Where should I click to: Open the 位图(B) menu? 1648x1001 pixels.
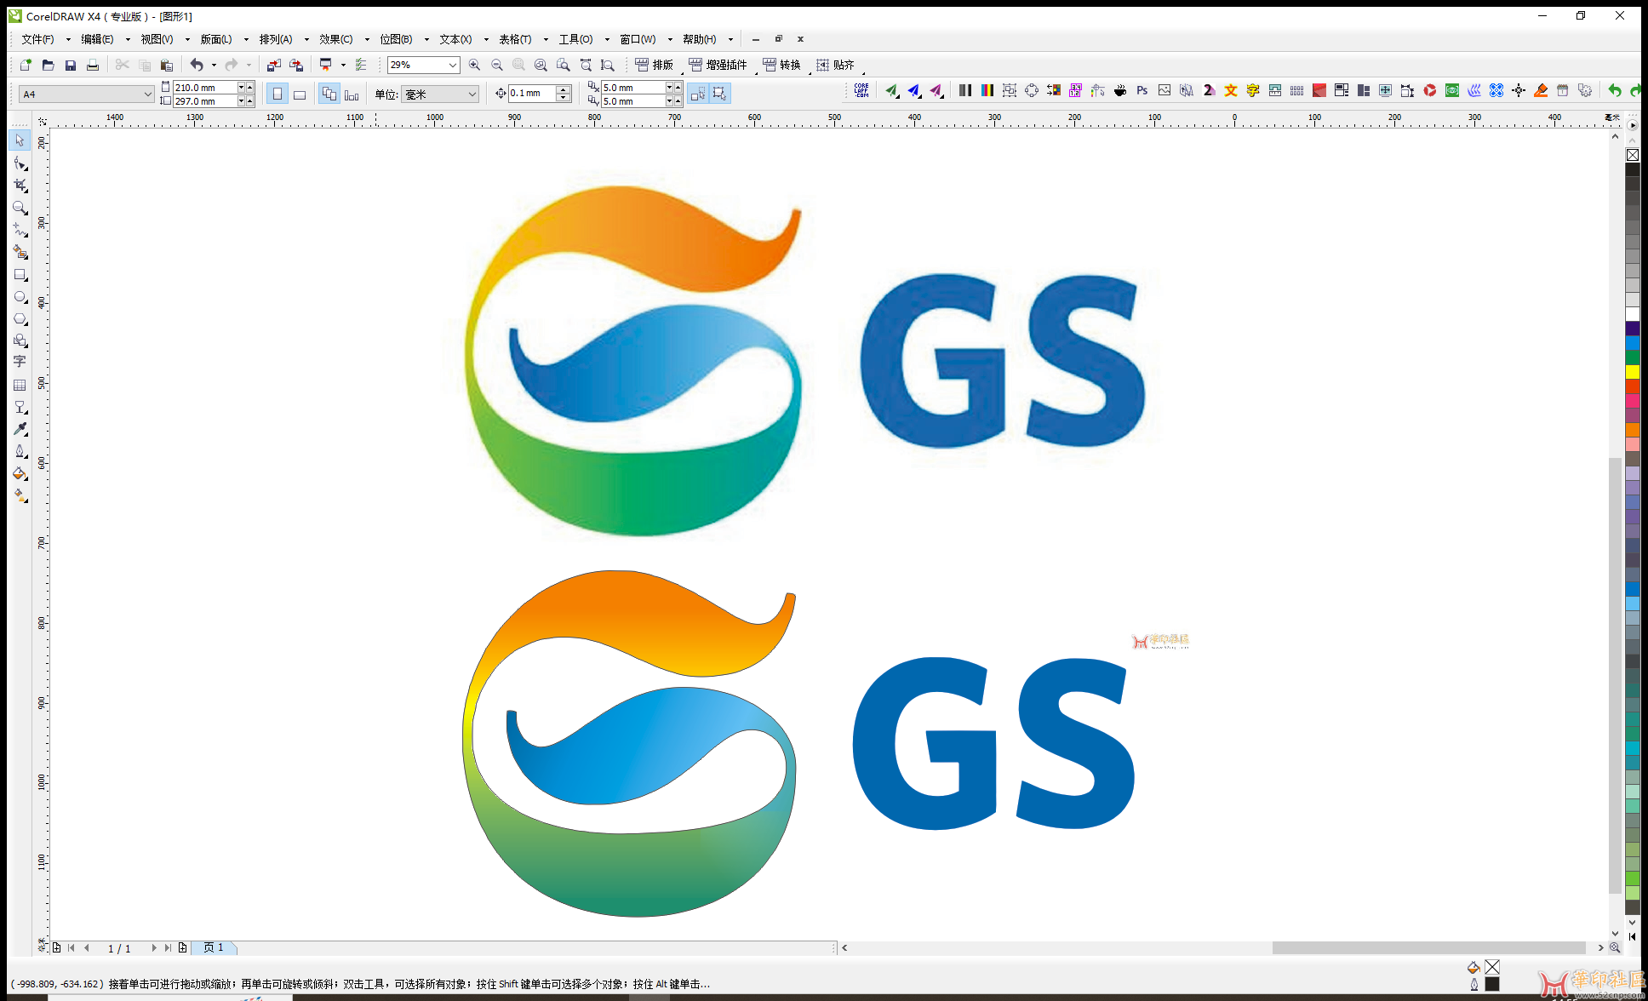pyautogui.click(x=396, y=39)
